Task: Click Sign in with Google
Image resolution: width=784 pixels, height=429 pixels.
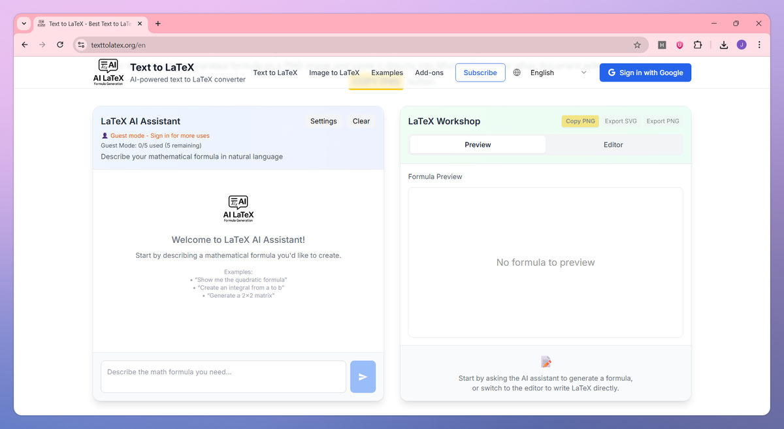Action: pyautogui.click(x=645, y=72)
